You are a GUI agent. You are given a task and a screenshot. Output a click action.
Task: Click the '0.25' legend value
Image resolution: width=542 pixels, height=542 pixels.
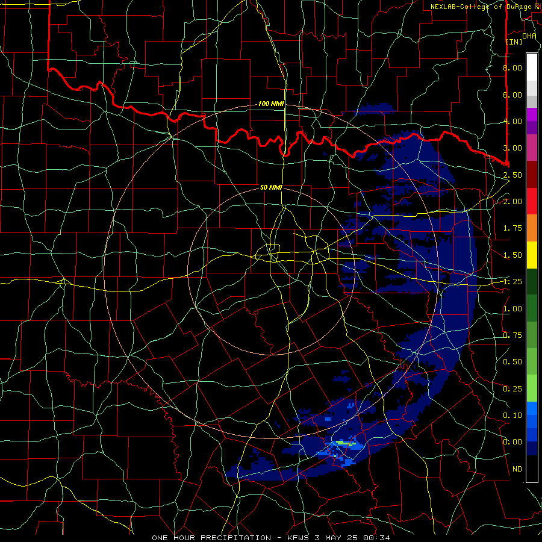(512, 389)
